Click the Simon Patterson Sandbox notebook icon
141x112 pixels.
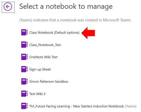(24, 81)
